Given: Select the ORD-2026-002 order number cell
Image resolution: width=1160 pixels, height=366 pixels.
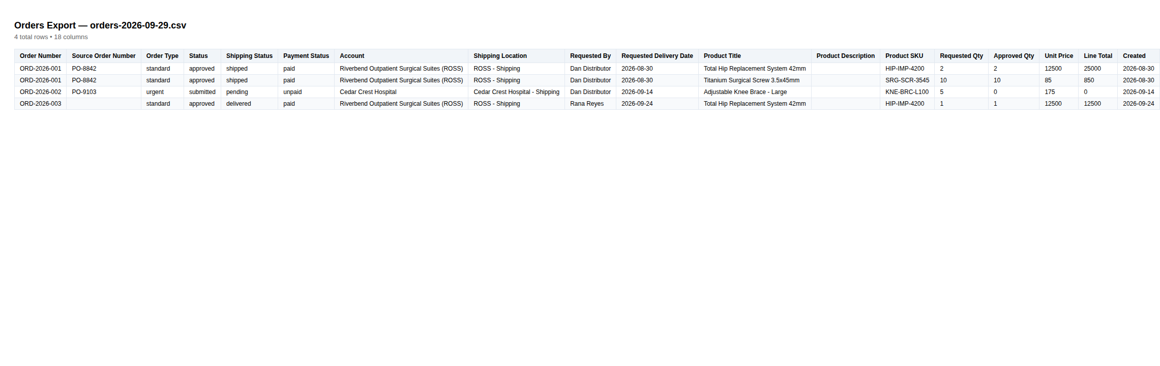Looking at the screenshot, I should 40,92.
